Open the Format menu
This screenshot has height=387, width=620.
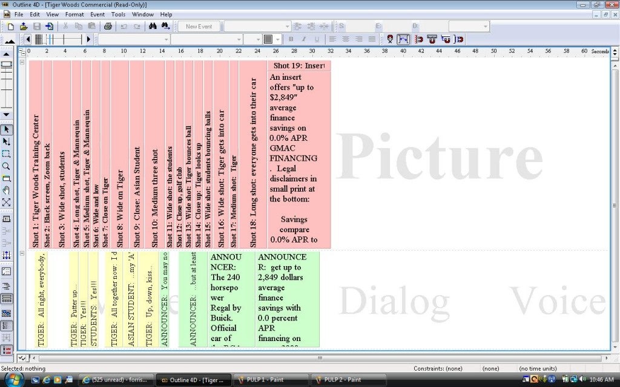tap(74, 15)
